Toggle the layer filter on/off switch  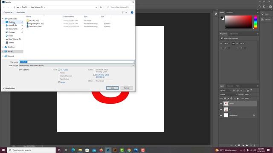(251, 90)
